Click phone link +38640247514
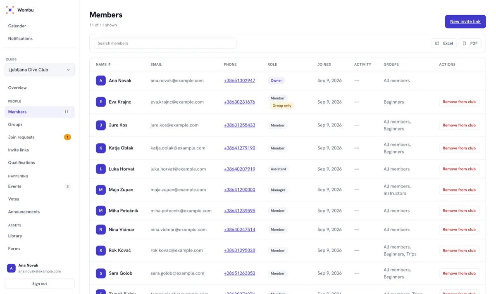496x294 pixels. pyautogui.click(x=239, y=230)
